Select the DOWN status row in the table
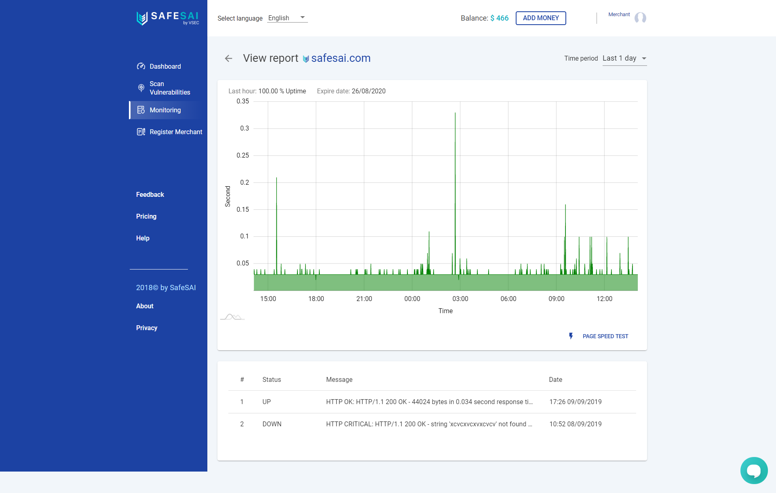This screenshot has width=776, height=493. (272, 424)
